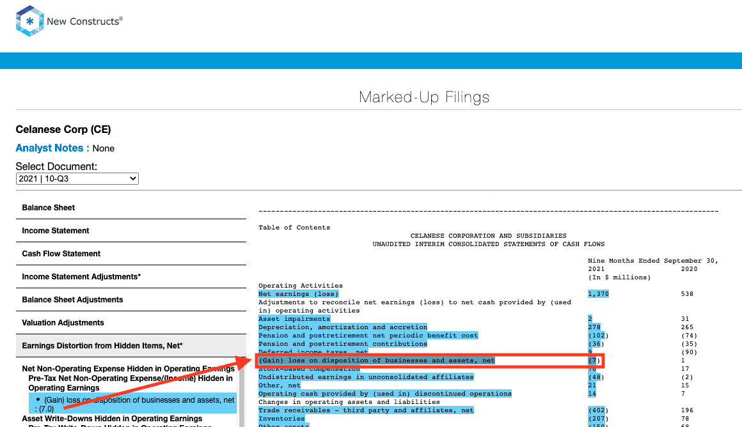Click the 538 prior-year net earnings value
This screenshot has width=742, height=427.
tap(687, 294)
